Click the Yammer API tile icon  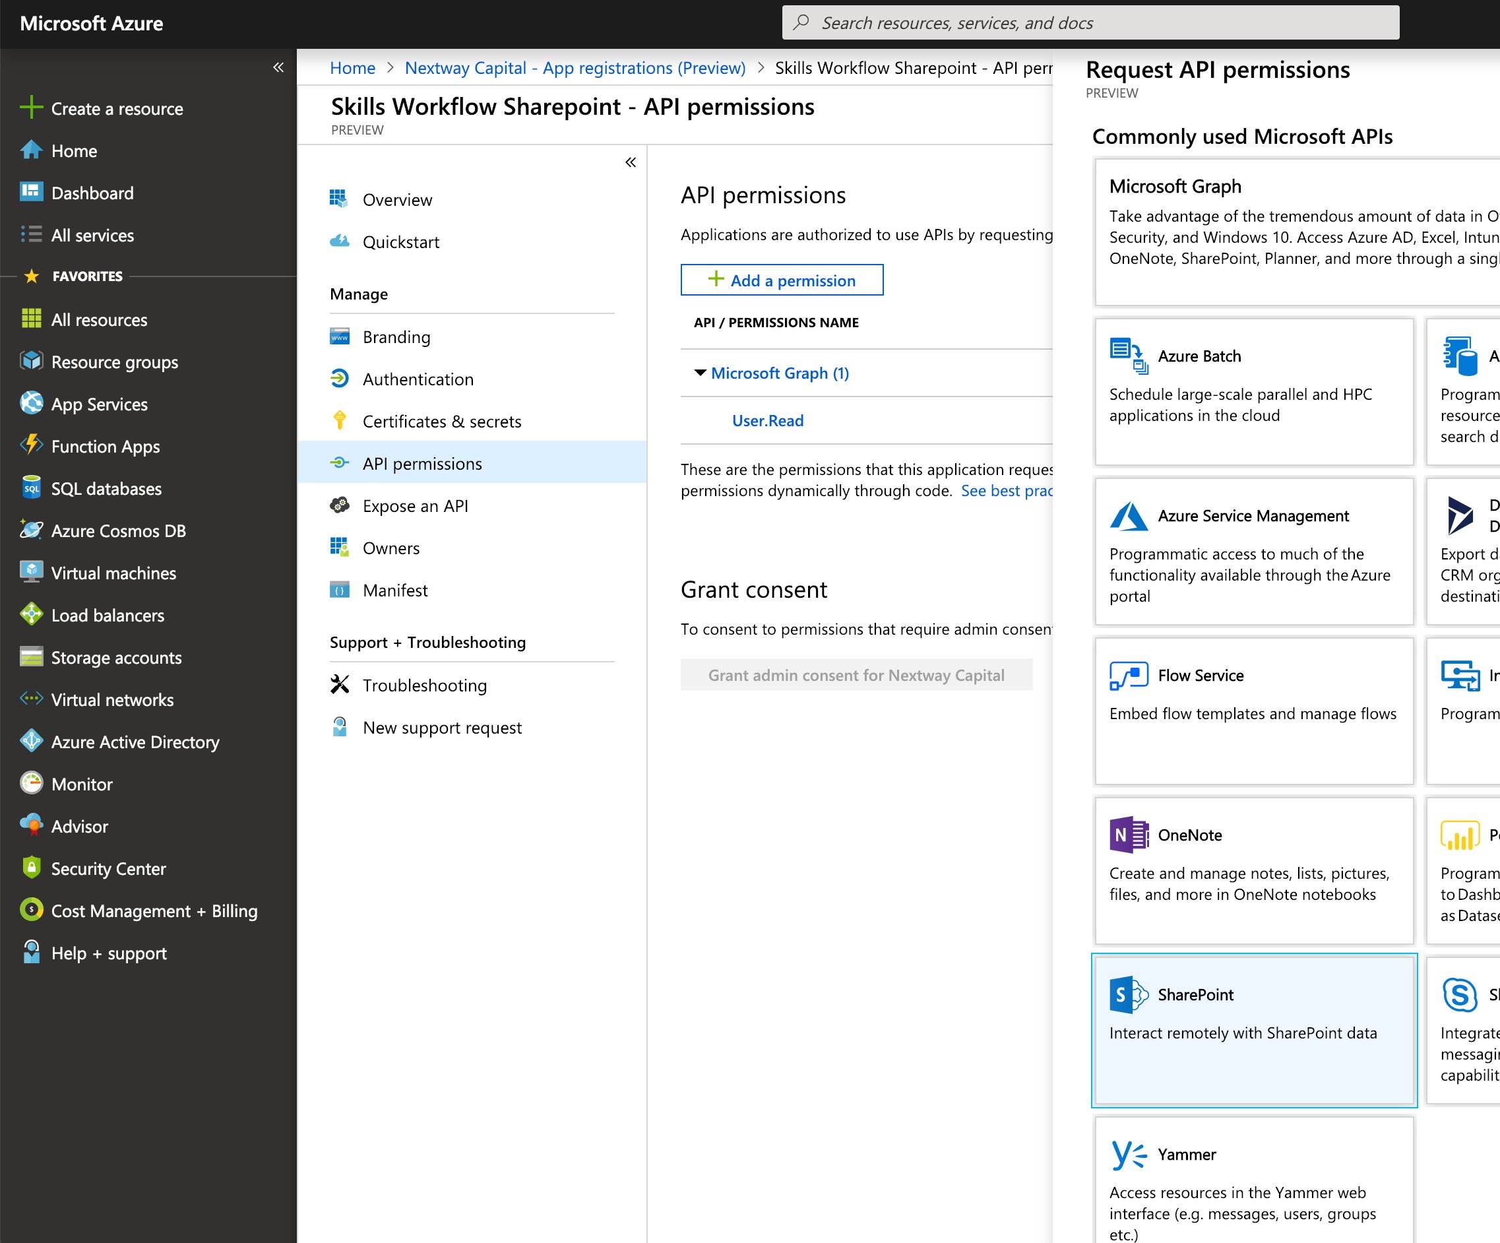(1129, 1155)
